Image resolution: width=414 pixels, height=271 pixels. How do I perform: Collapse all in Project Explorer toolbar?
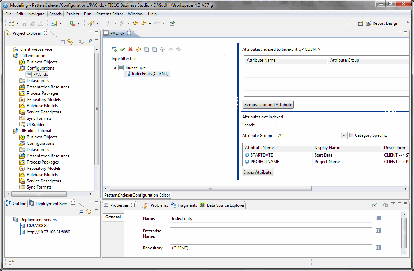point(62,42)
